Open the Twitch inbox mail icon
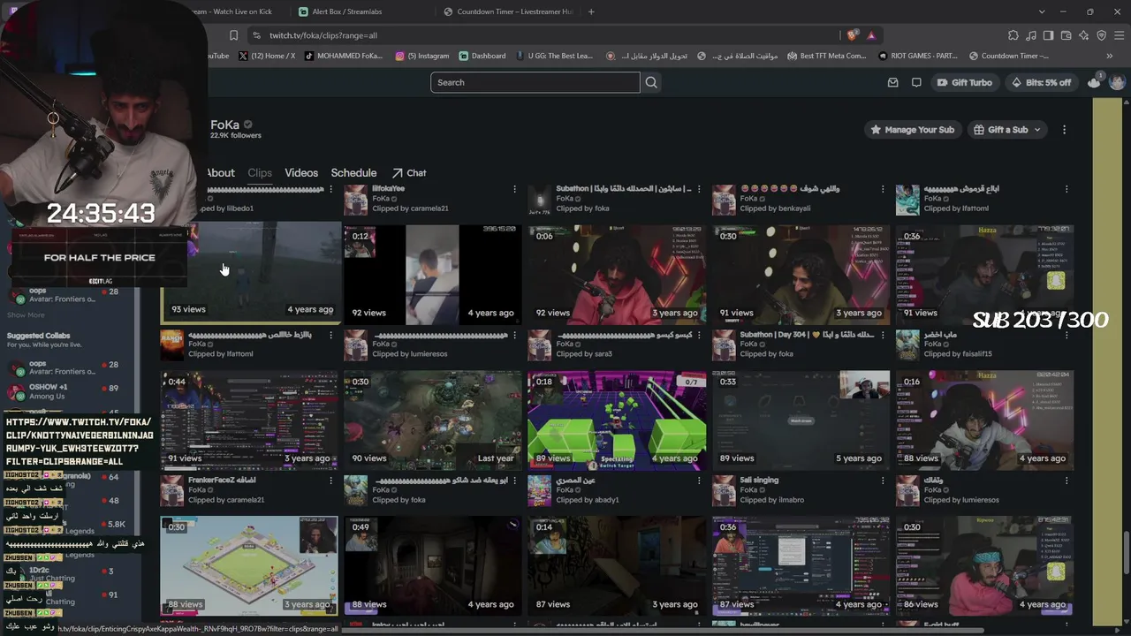The height and width of the screenshot is (636, 1131). [893, 82]
